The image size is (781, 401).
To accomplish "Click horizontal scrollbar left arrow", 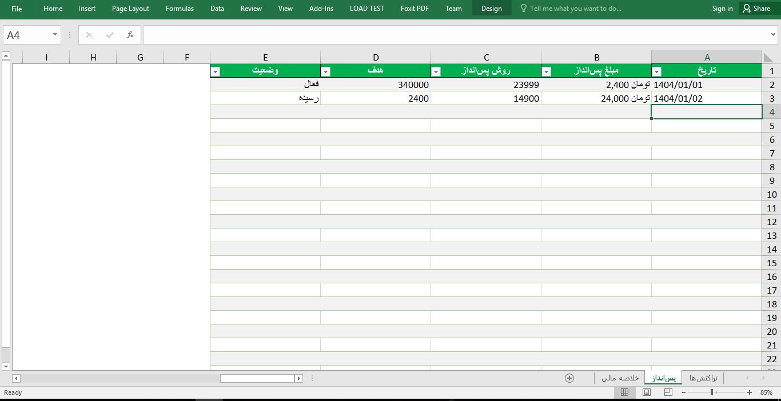I will click(x=16, y=378).
